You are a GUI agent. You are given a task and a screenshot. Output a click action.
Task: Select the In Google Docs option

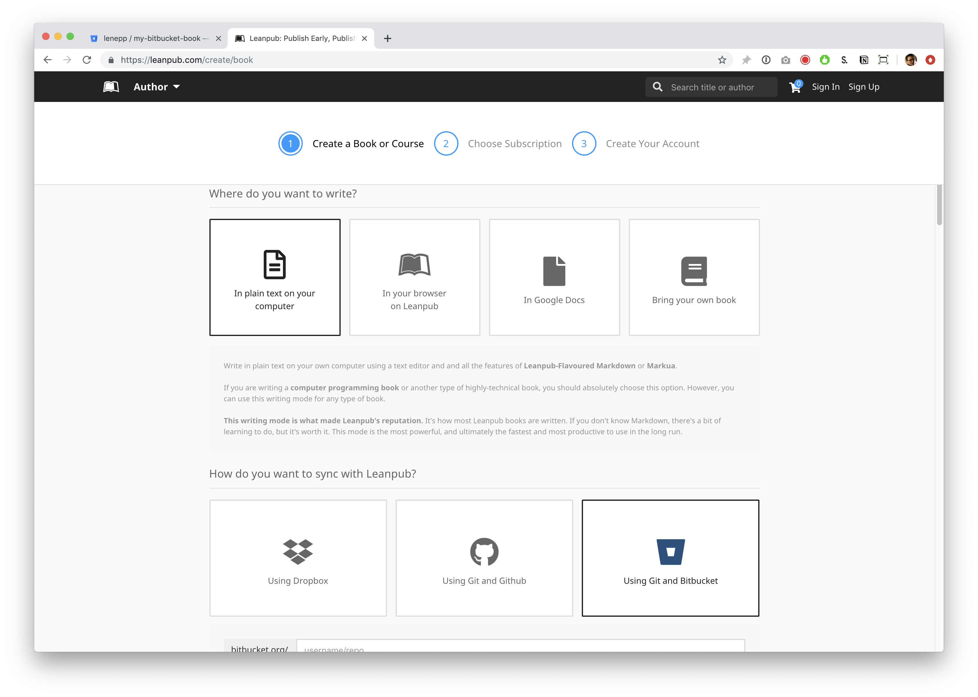pos(554,277)
